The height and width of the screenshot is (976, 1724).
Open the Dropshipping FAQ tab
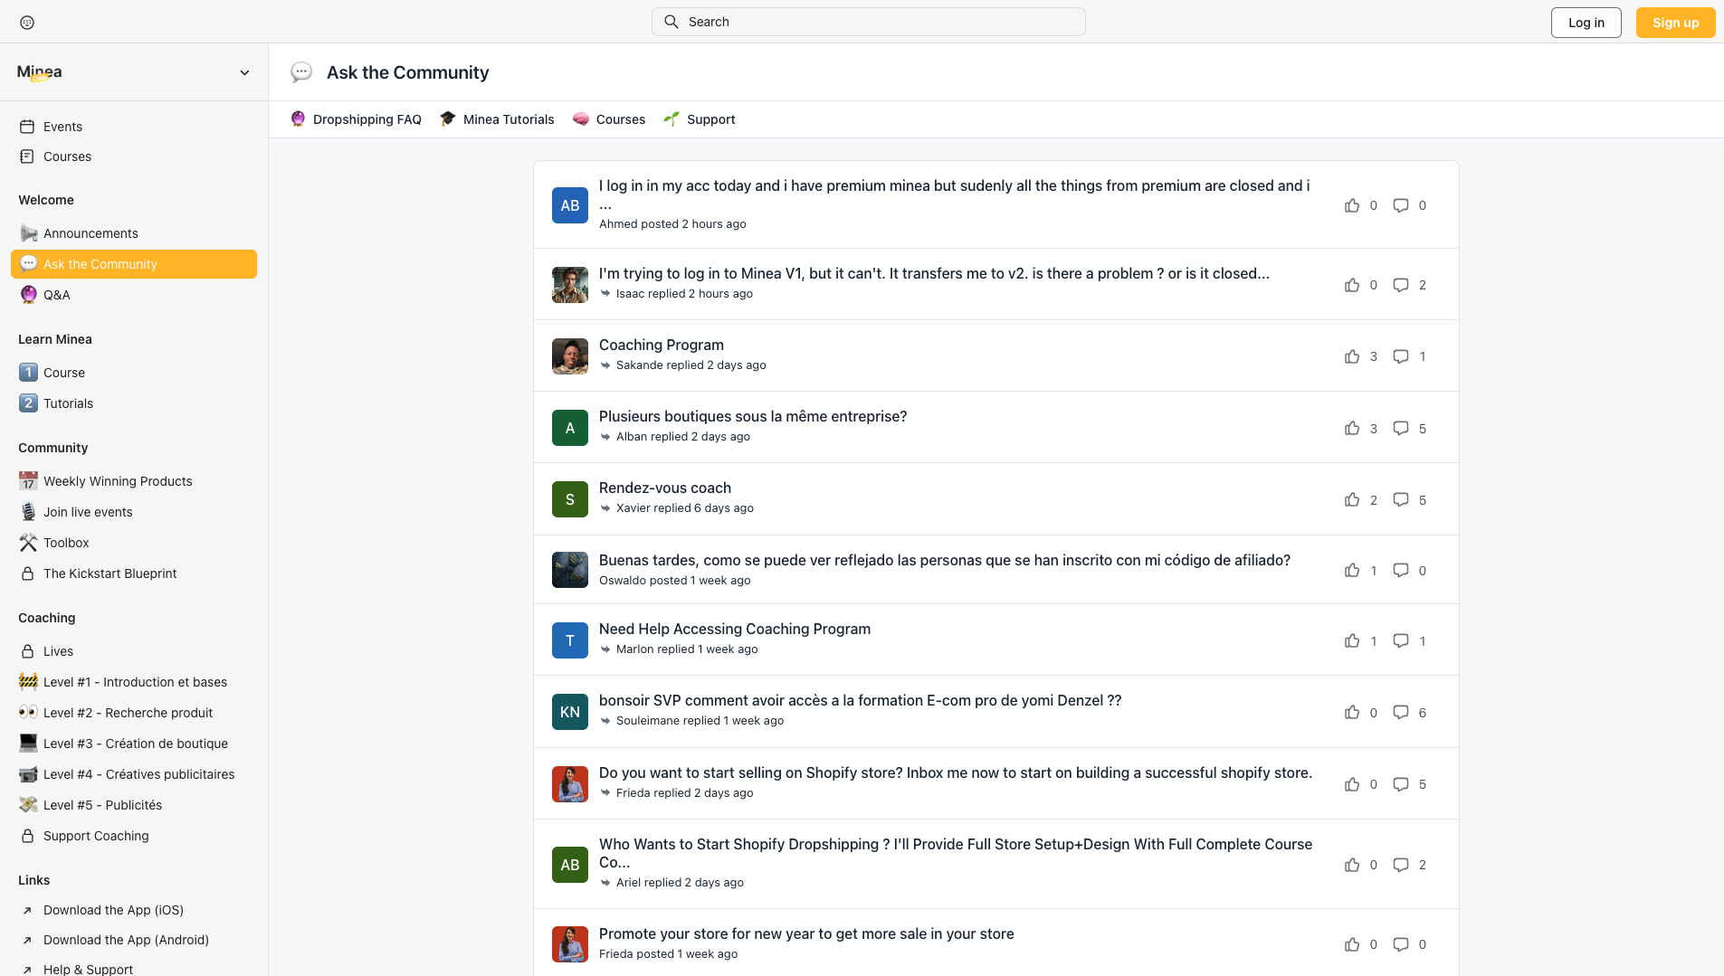[x=357, y=119]
